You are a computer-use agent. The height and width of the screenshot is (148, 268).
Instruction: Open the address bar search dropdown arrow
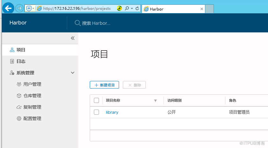tap(132, 8)
